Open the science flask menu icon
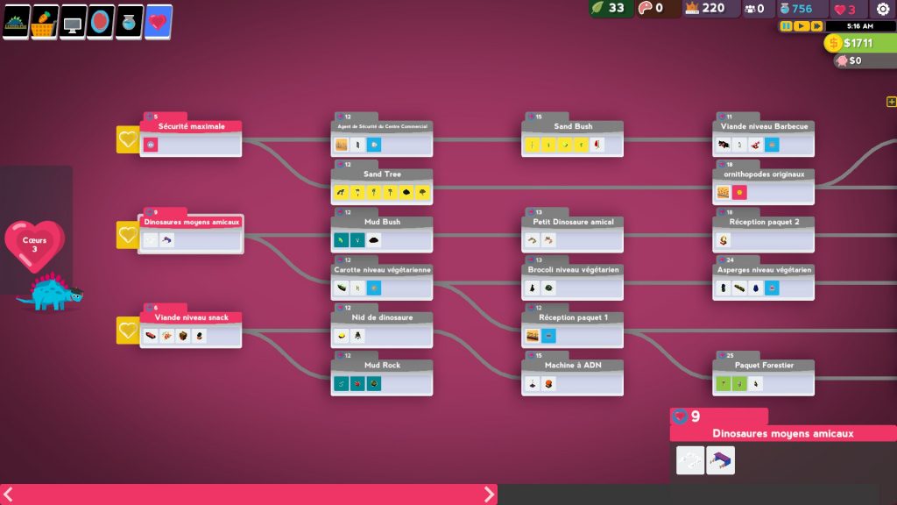 click(130, 22)
